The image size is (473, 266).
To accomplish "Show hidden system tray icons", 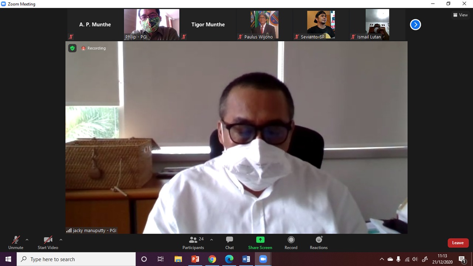I will [x=382, y=259].
